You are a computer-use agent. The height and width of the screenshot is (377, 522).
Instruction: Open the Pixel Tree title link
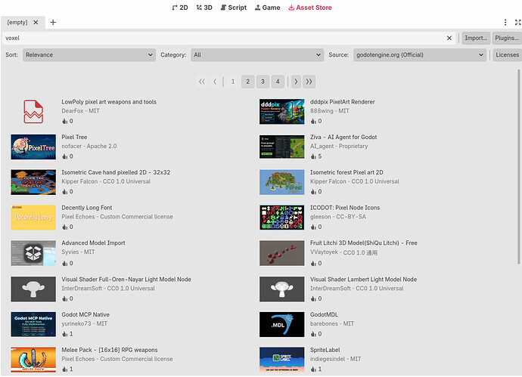point(74,137)
